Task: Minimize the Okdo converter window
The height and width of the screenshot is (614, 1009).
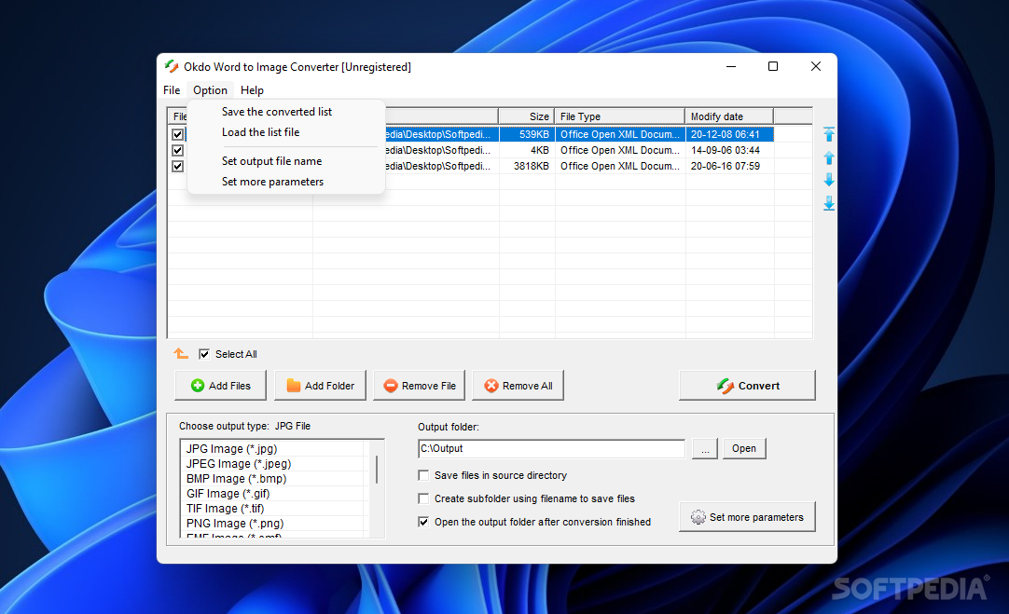Action: [x=731, y=66]
